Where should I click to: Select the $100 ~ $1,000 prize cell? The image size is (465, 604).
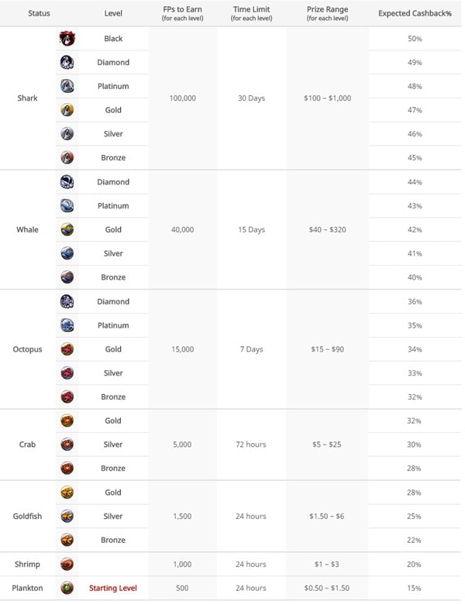[327, 98]
